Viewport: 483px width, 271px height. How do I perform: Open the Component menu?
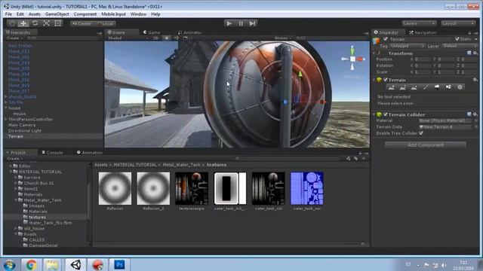85,14
